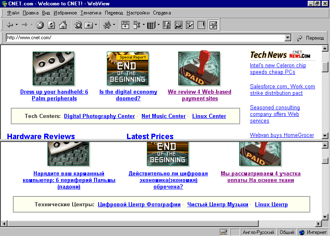The height and width of the screenshot is (236, 330).
Task: Click the Переход button label
Action: click(x=315, y=38)
